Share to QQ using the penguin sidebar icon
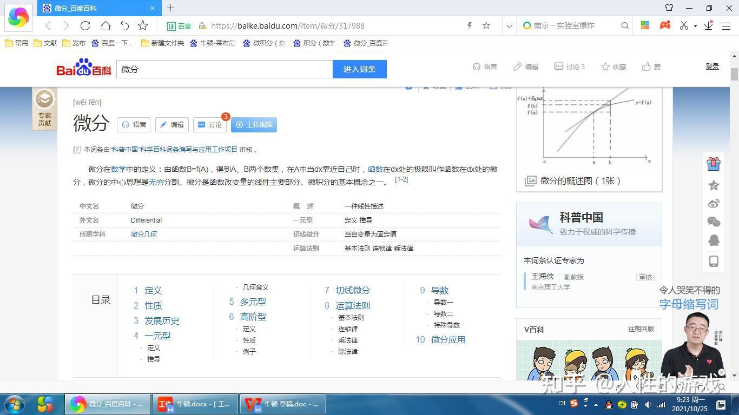Viewport: 739px width, 415px height. click(x=714, y=239)
